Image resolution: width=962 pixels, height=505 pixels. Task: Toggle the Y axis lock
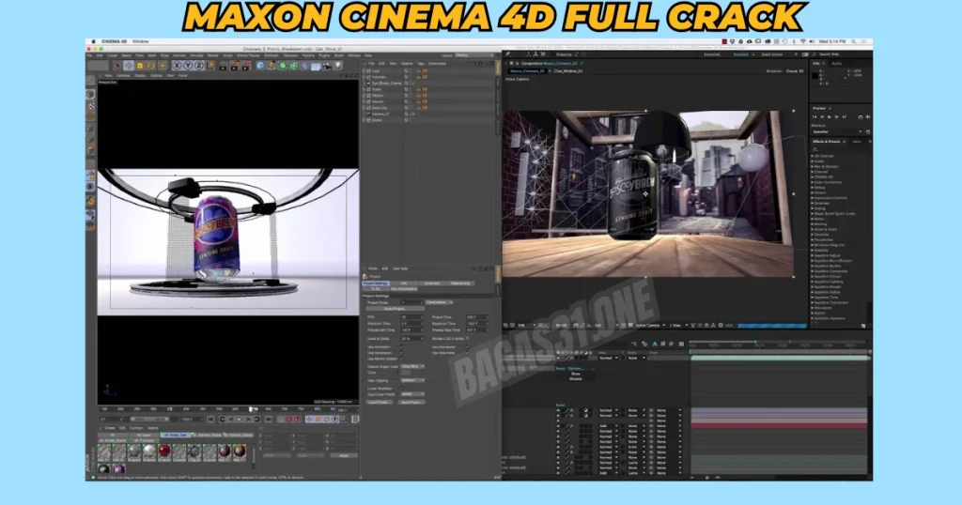(x=188, y=66)
